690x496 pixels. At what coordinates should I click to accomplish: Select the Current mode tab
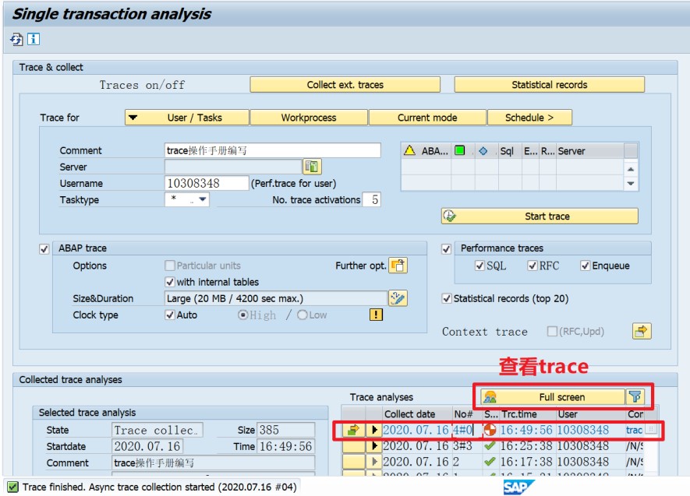pos(427,117)
